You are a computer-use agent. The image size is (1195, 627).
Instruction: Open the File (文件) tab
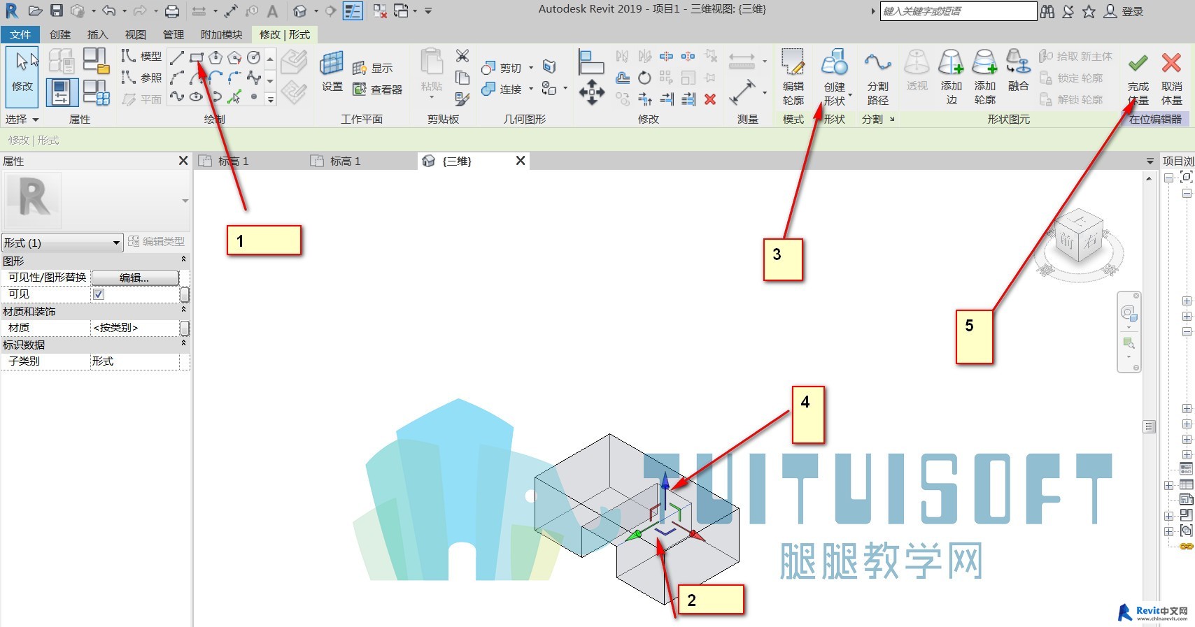(20, 34)
